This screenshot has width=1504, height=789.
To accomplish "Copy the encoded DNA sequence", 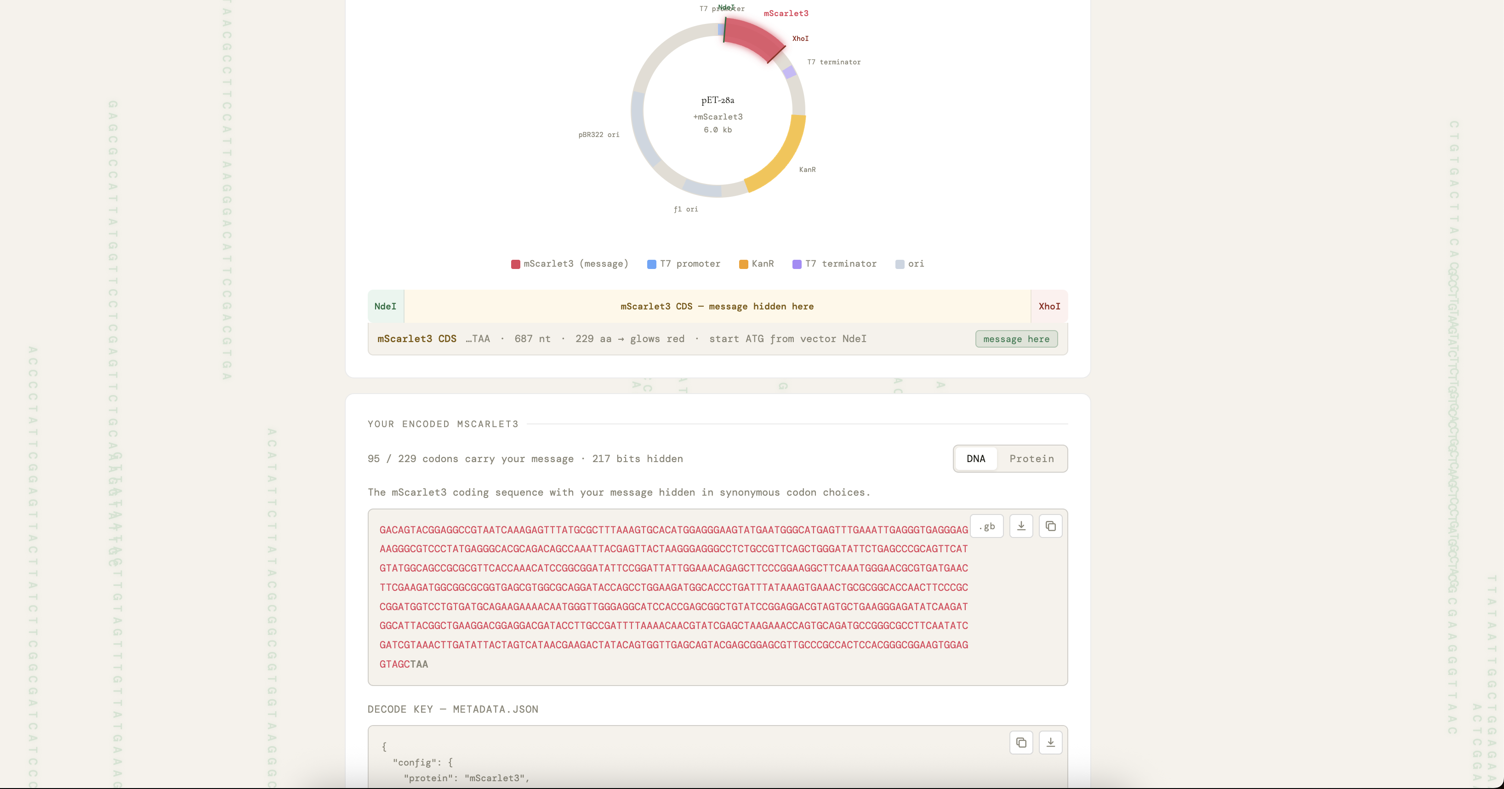I will [x=1050, y=526].
